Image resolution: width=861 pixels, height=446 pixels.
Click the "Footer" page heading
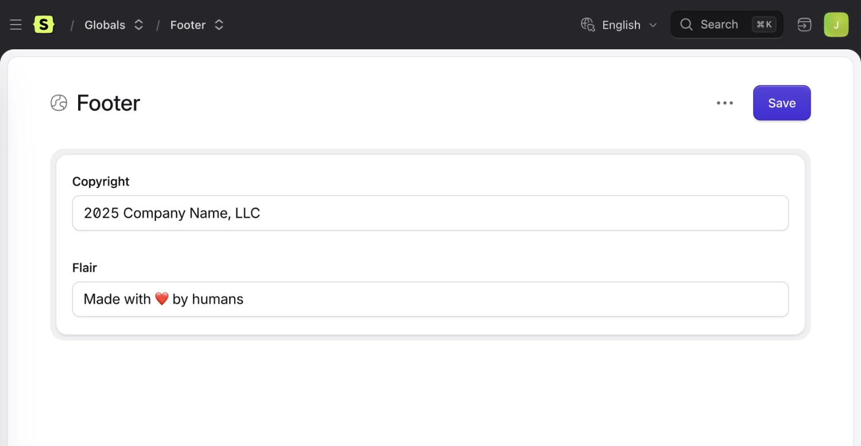108,103
